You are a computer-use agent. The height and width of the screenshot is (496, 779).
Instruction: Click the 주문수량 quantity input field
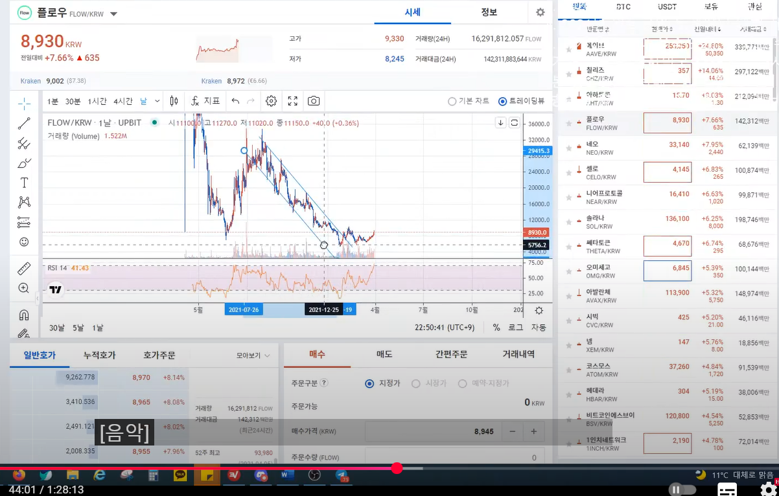tap(454, 457)
